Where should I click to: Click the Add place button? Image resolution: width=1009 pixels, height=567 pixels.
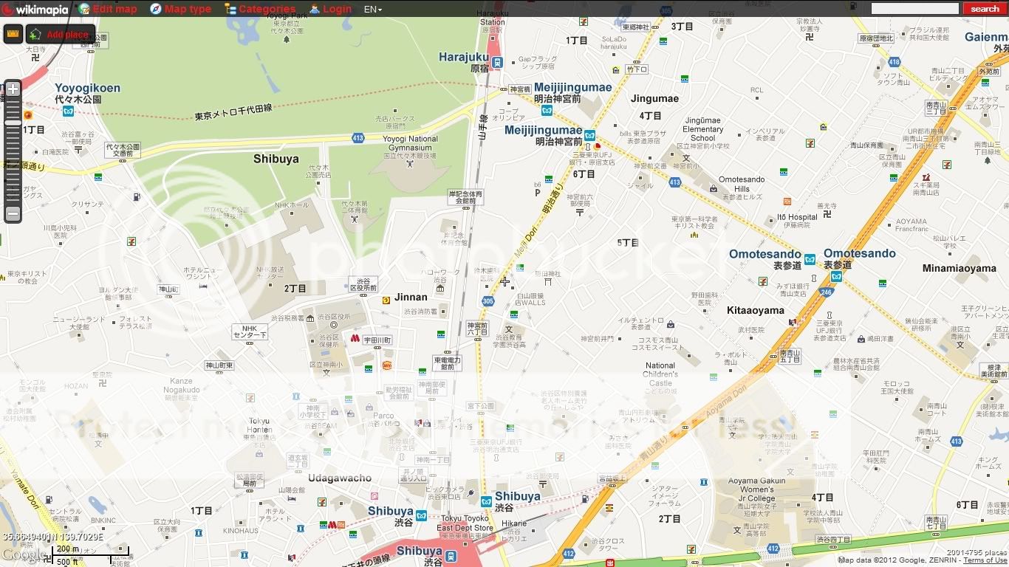point(61,34)
